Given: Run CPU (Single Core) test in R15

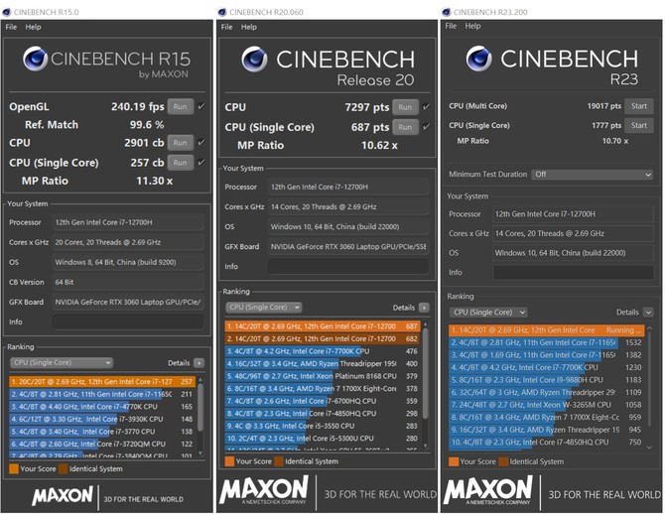Looking at the screenshot, I should (x=181, y=163).
